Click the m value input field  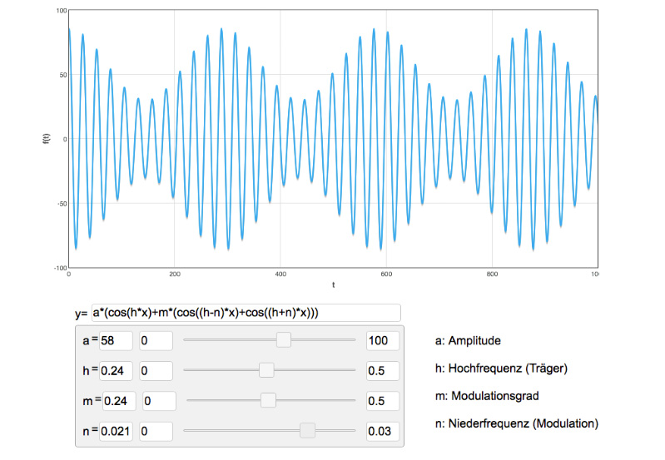(118, 400)
